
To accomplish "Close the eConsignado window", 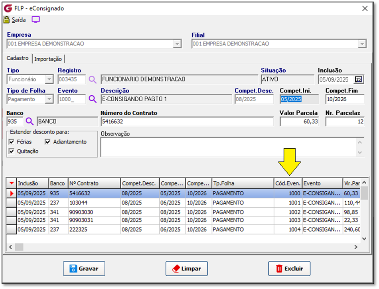I will [365, 8].
